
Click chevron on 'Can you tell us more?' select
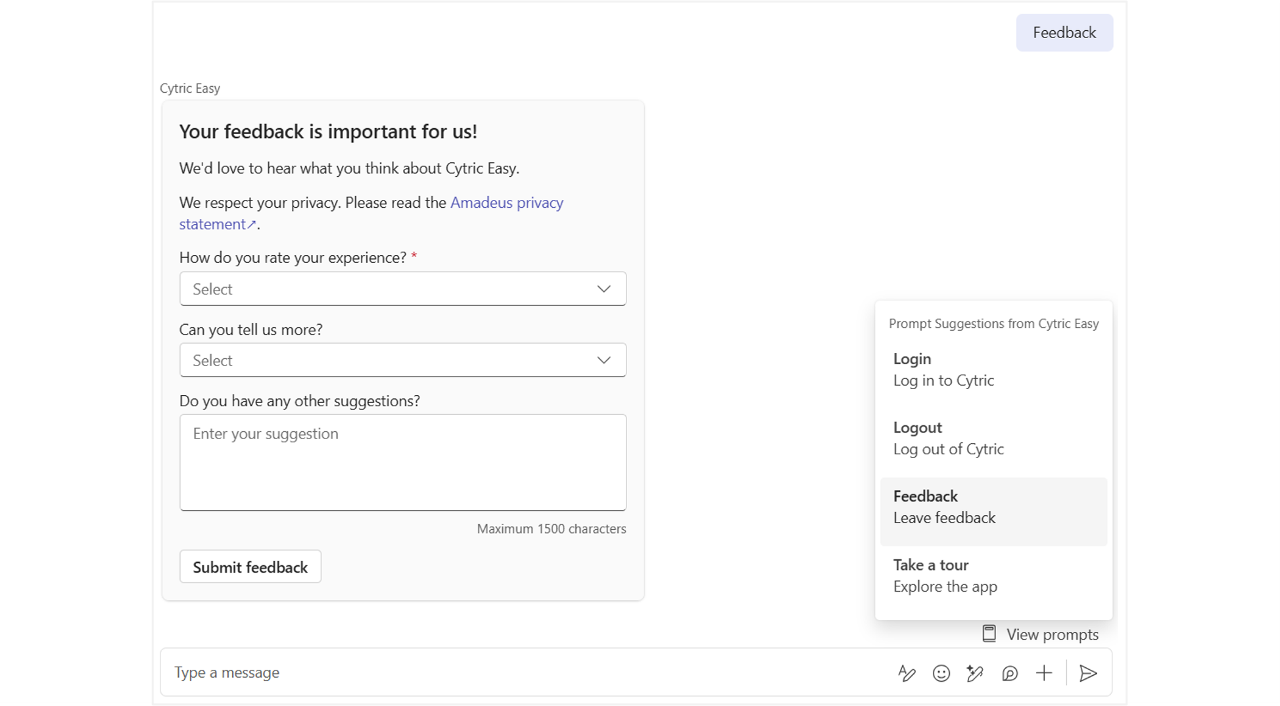pyautogui.click(x=604, y=360)
